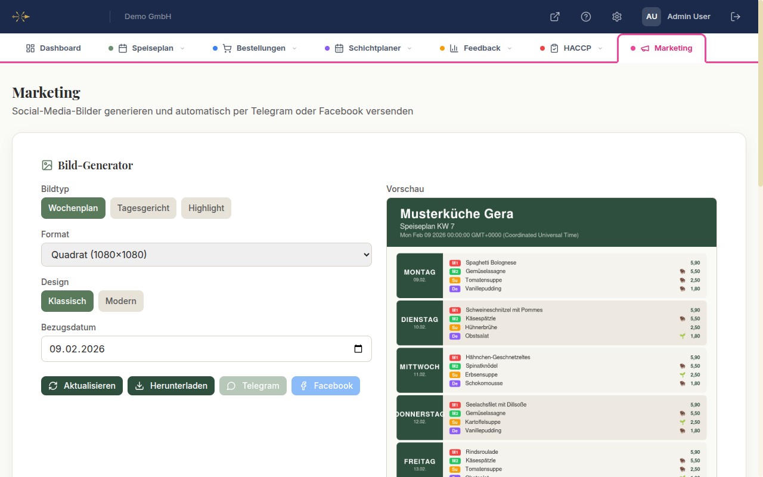Expand the Bestellungen menu chevron
The width and height of the screenshot is (763, 477).
(x=294, y=48)
